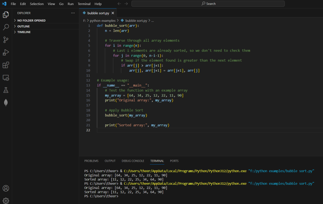
Task: Open Explorer's more actions ellipsis
Action: coord(73,13)
